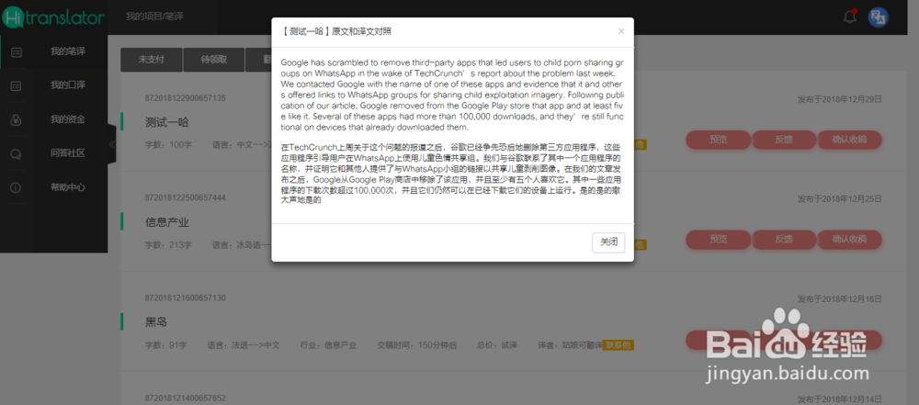Click 预览 for the 信息产业 project
919x405 pixels.
pyautogui.click(x=718, y=239)
